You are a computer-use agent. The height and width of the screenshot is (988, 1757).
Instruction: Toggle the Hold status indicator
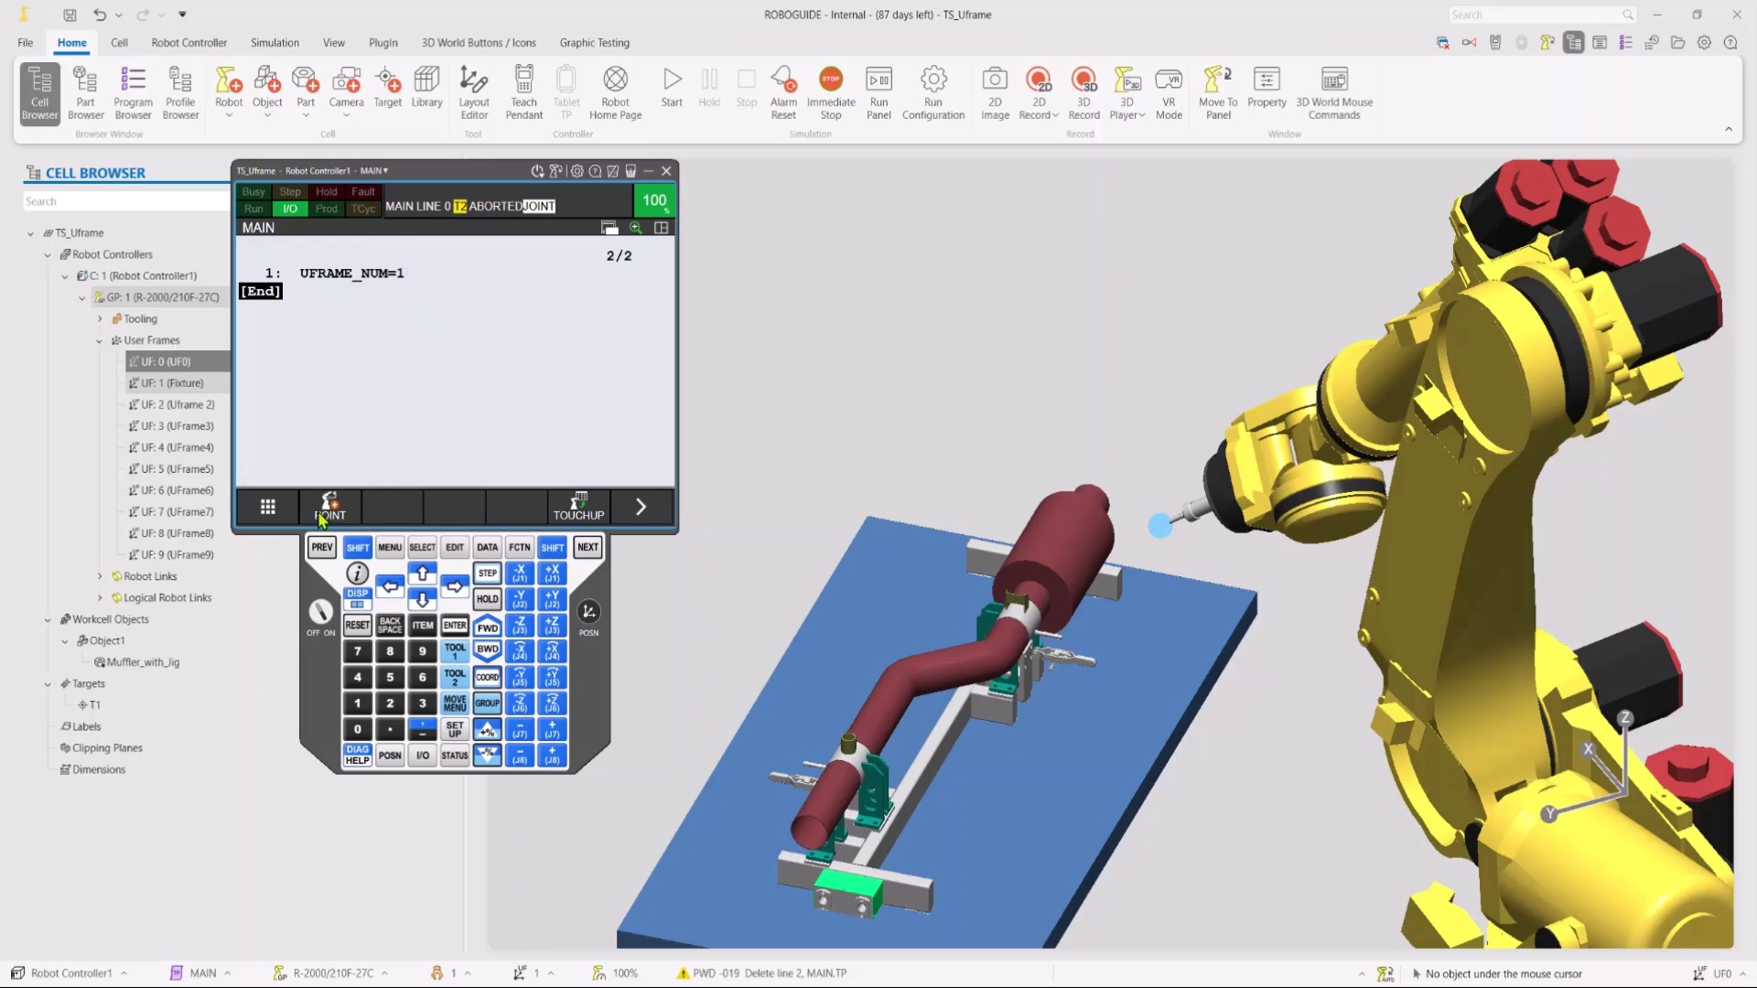coord(327,192)
